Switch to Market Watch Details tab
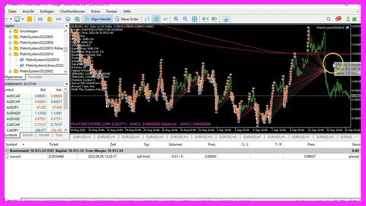Screen dimensions: 366x206 coord(28,135)
